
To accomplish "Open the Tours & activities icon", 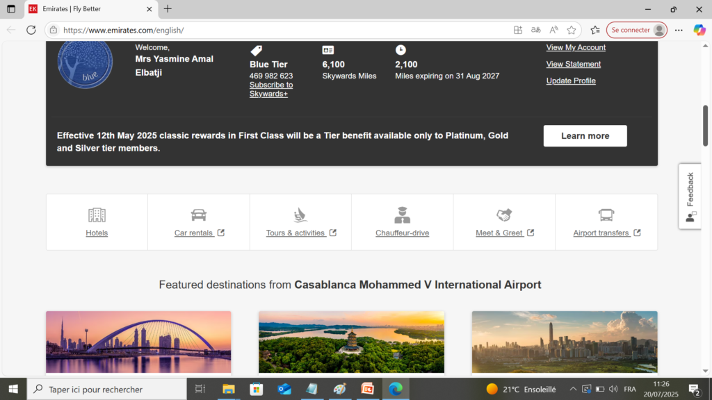I will tap(300, 215).
